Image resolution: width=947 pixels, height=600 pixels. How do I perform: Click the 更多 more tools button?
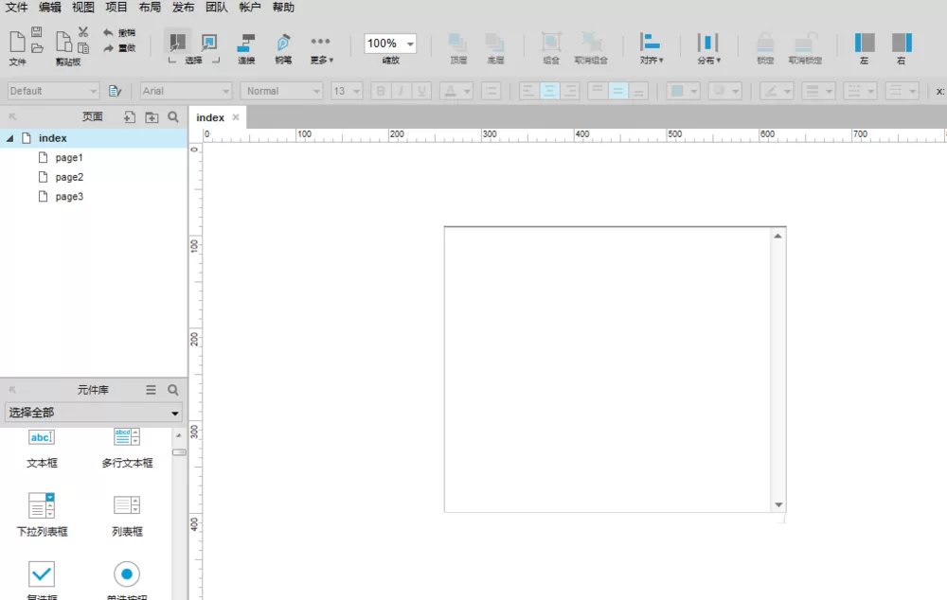[x=321, y=47]
